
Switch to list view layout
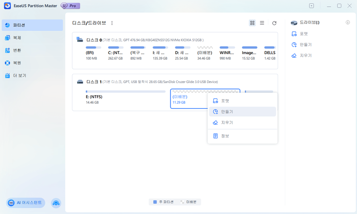point(262,23)
